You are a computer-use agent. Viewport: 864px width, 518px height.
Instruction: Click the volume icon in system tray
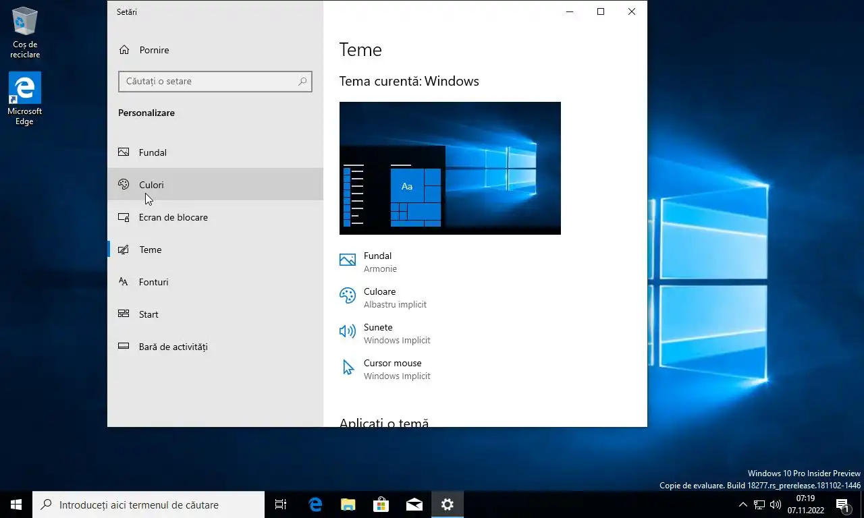click(775, 505)
